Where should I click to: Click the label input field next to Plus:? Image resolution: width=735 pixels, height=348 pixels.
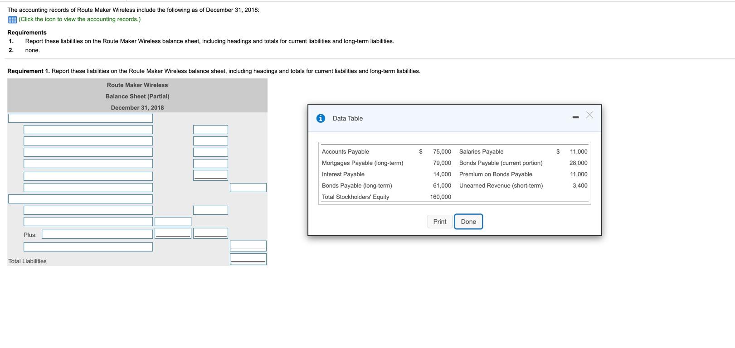[x=97, y=234]
